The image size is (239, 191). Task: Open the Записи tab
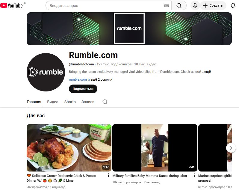[88, 102]
